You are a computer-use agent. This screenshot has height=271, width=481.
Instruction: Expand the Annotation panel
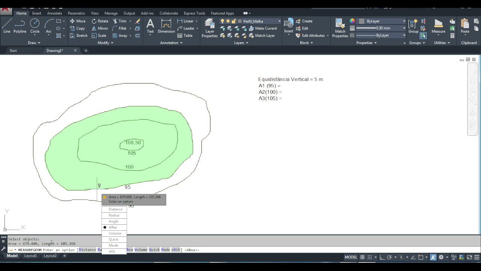171,43
